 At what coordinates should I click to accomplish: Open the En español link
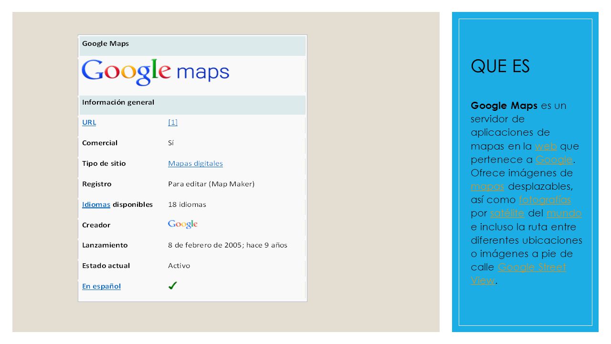pos(101,286)
